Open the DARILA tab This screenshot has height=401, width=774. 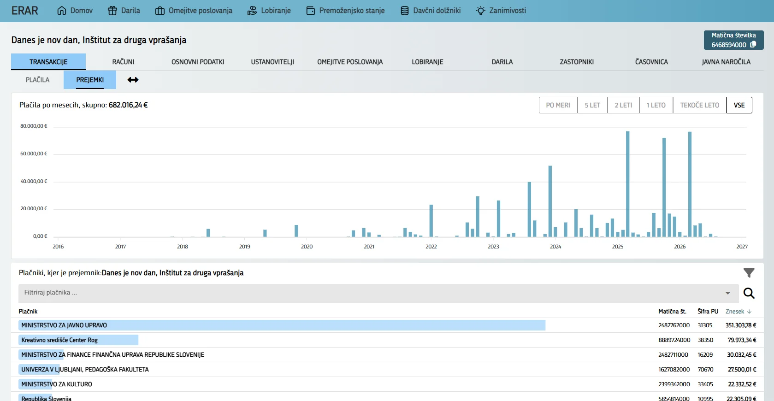502,62
